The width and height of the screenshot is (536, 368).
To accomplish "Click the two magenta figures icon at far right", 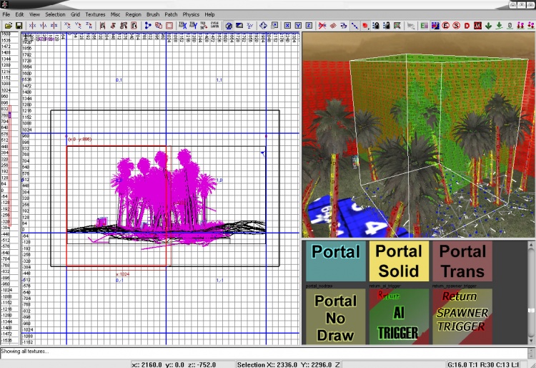I will 530,26.
